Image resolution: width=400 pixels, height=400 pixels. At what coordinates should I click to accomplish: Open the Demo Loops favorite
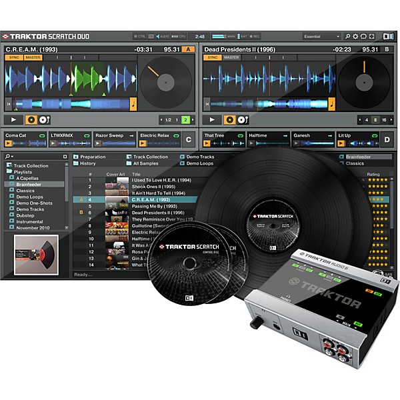pyautogui.click(x=197, y=163)
